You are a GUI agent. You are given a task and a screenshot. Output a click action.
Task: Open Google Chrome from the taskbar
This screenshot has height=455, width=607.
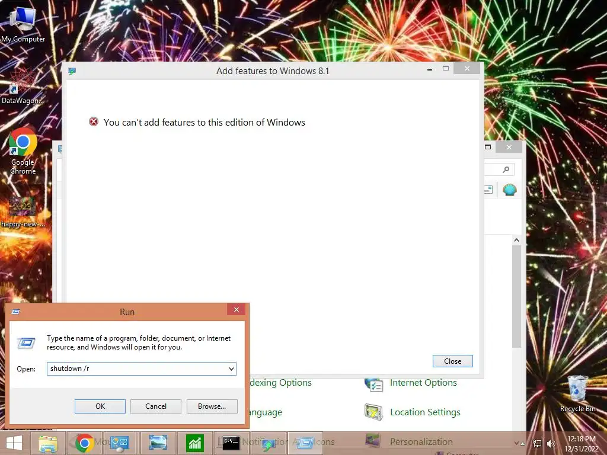84,443
